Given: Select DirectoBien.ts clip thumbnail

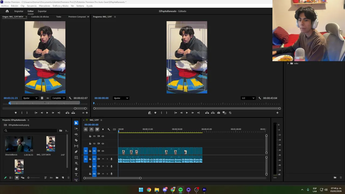Looking at the screenshot, I should coord(19,144).
